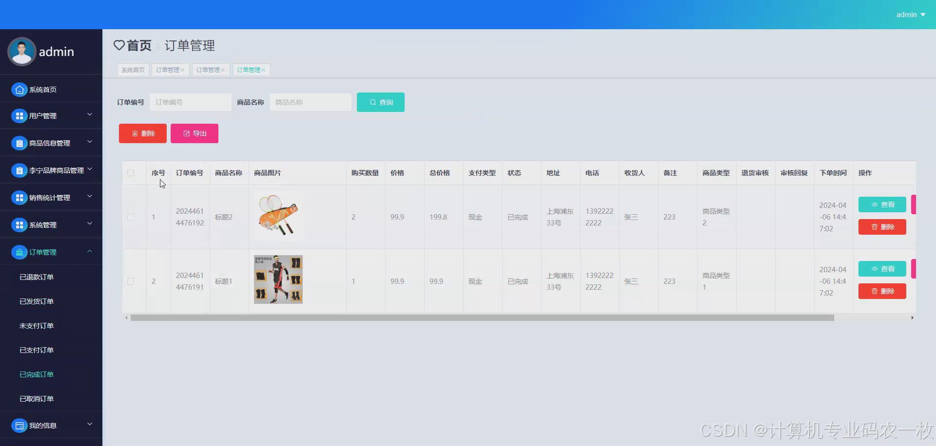Click 查看 for order 20244614476192
Screen dimensions: 936x446
pyautogui.click(x=882, y=204)
